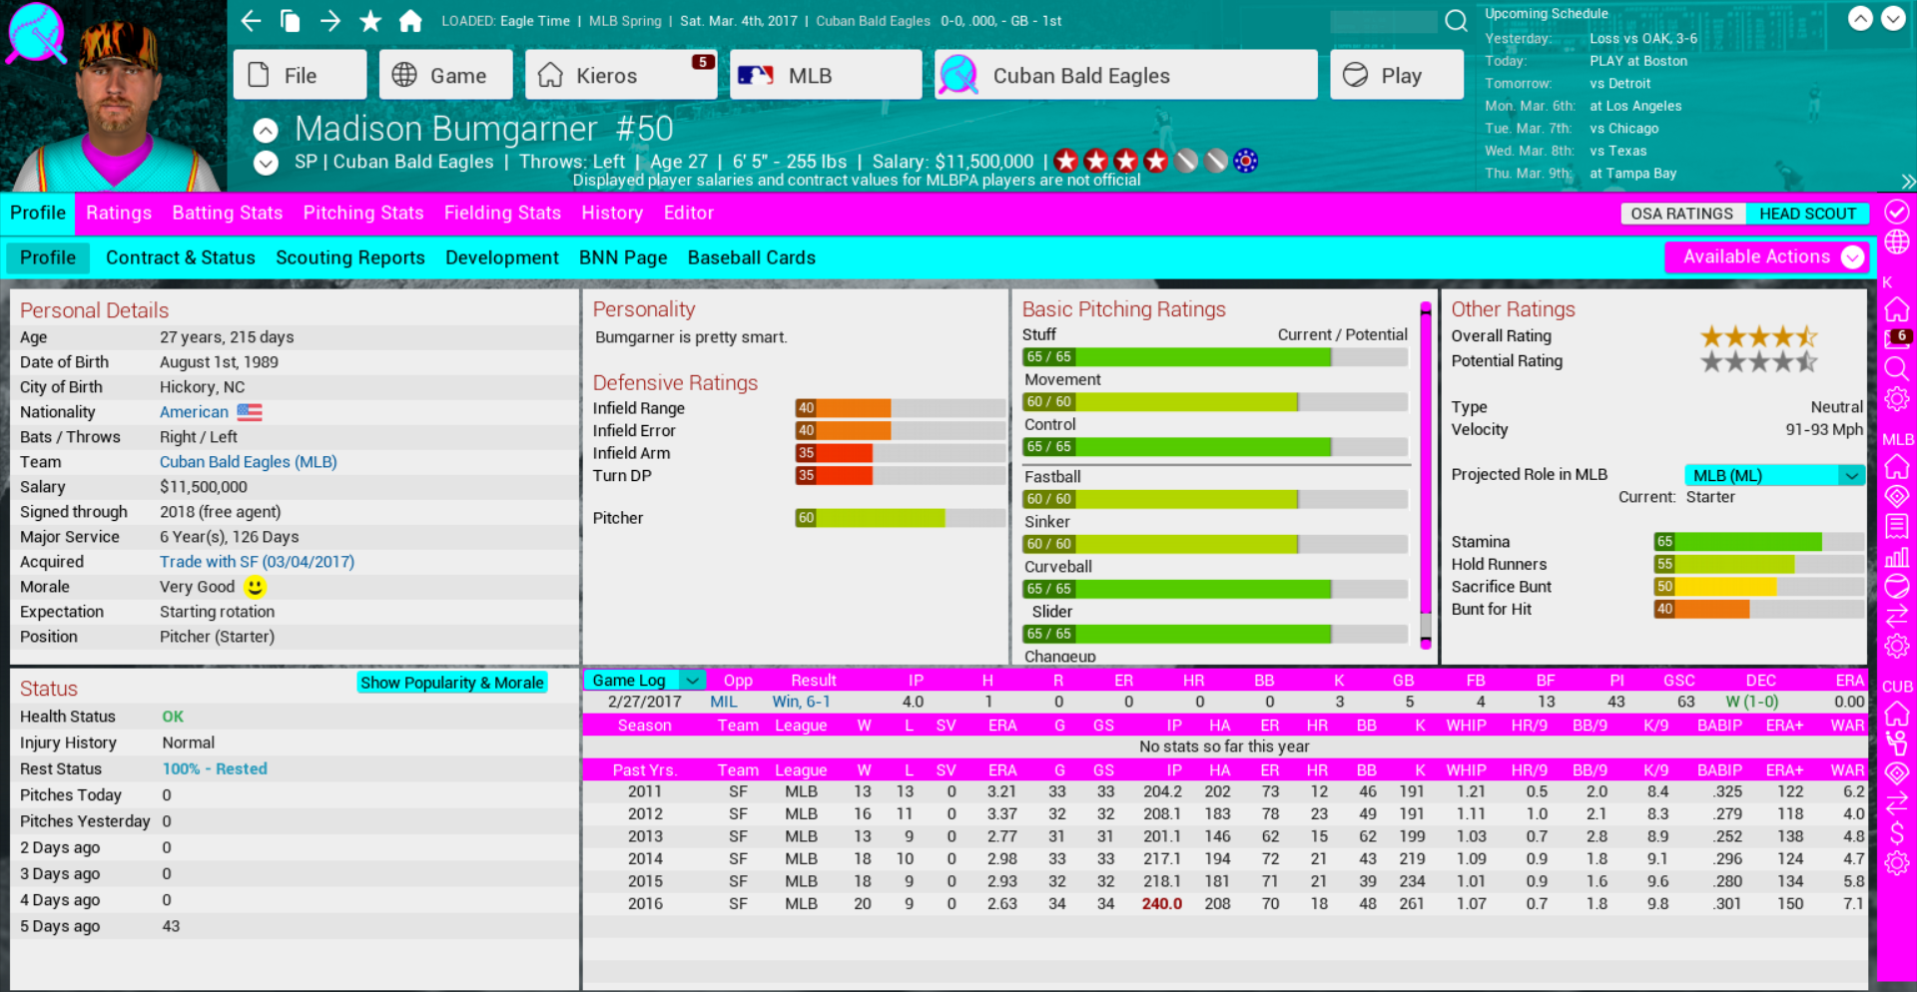Open the American nationality link
Screen dimensions: 1917x992
pyautogui.click(x=195, y=412)
